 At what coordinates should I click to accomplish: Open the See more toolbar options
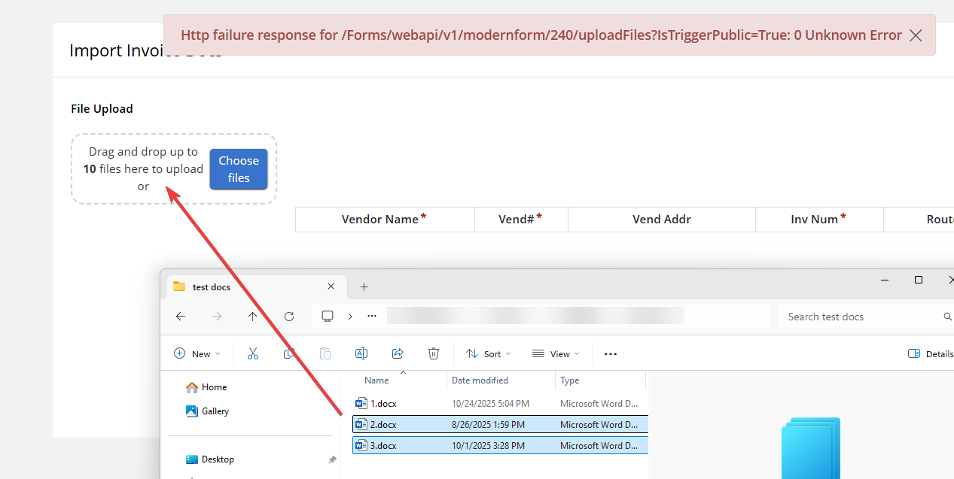611,353
